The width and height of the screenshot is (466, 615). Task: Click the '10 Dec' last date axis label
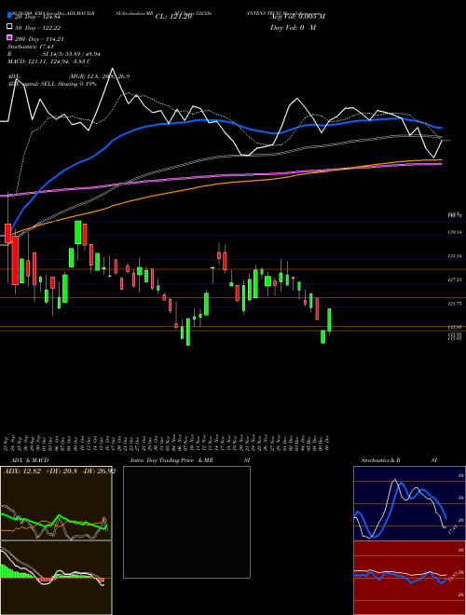327,443
